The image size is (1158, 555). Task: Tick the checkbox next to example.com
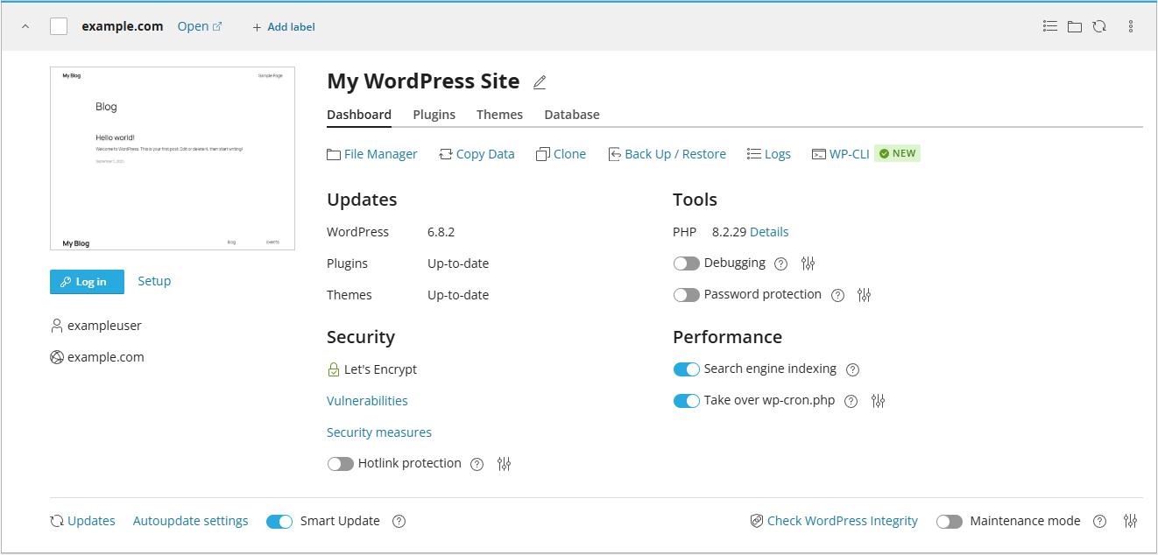point(59,26)
